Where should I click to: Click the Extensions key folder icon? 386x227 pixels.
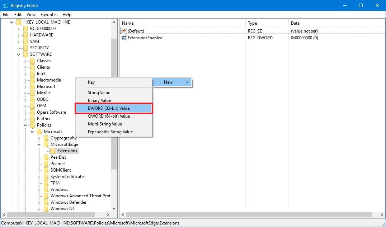pyautogui.click(x=53, y=150)
